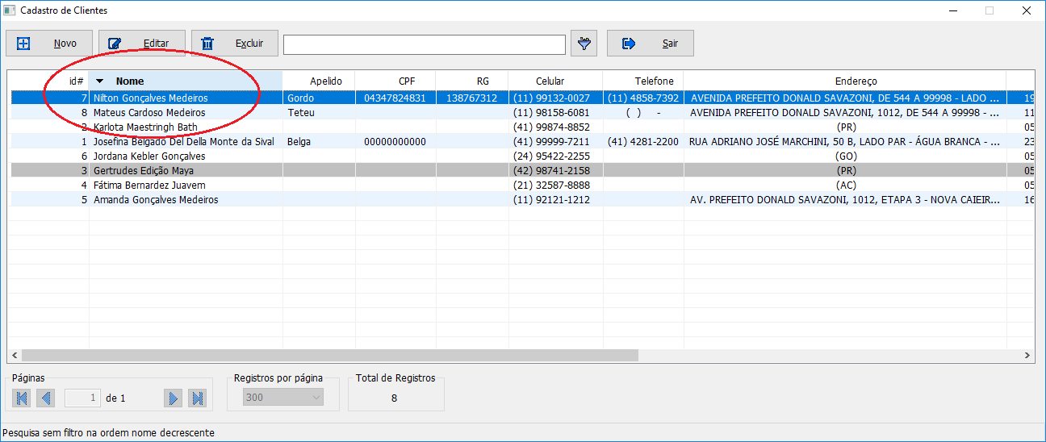
Task: Select the Gertrudes Edição Maya row
Action: pyautogui.click(x=144, y=171)
